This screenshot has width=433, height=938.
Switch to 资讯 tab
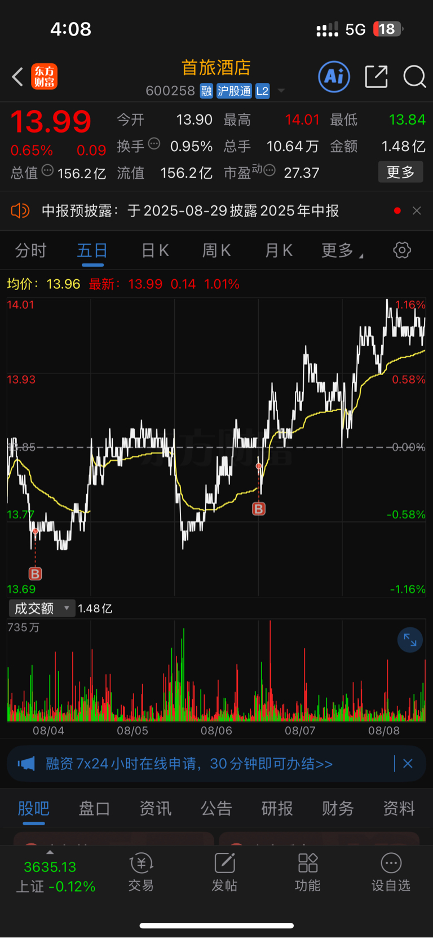(156, 808)
